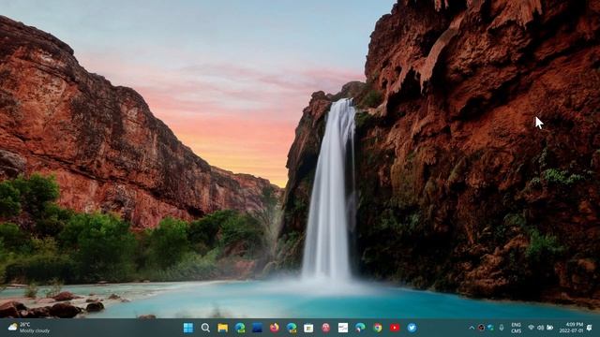
Task: Launch Google Chrome from taskbar
Action: 378,328
